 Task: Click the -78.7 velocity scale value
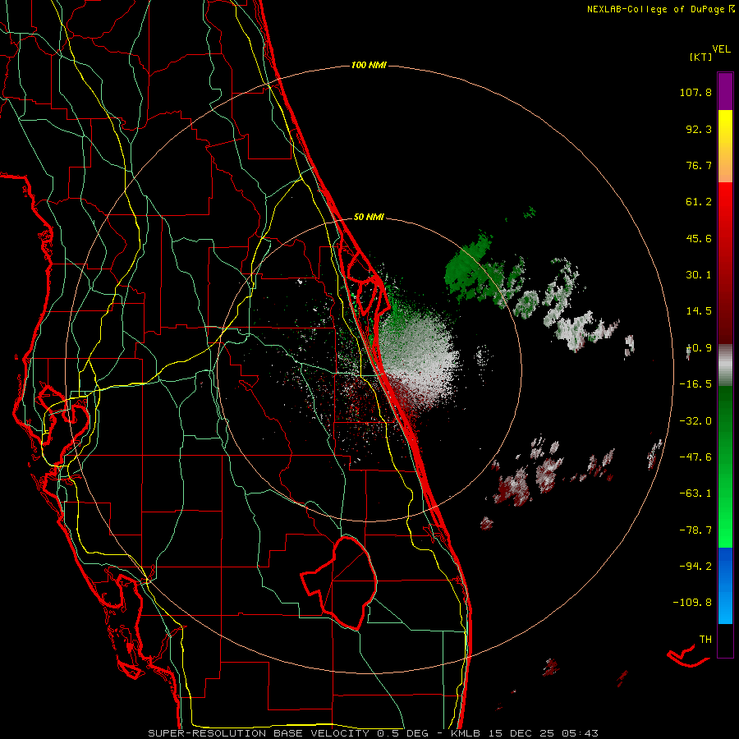click(x=695, y=530)
